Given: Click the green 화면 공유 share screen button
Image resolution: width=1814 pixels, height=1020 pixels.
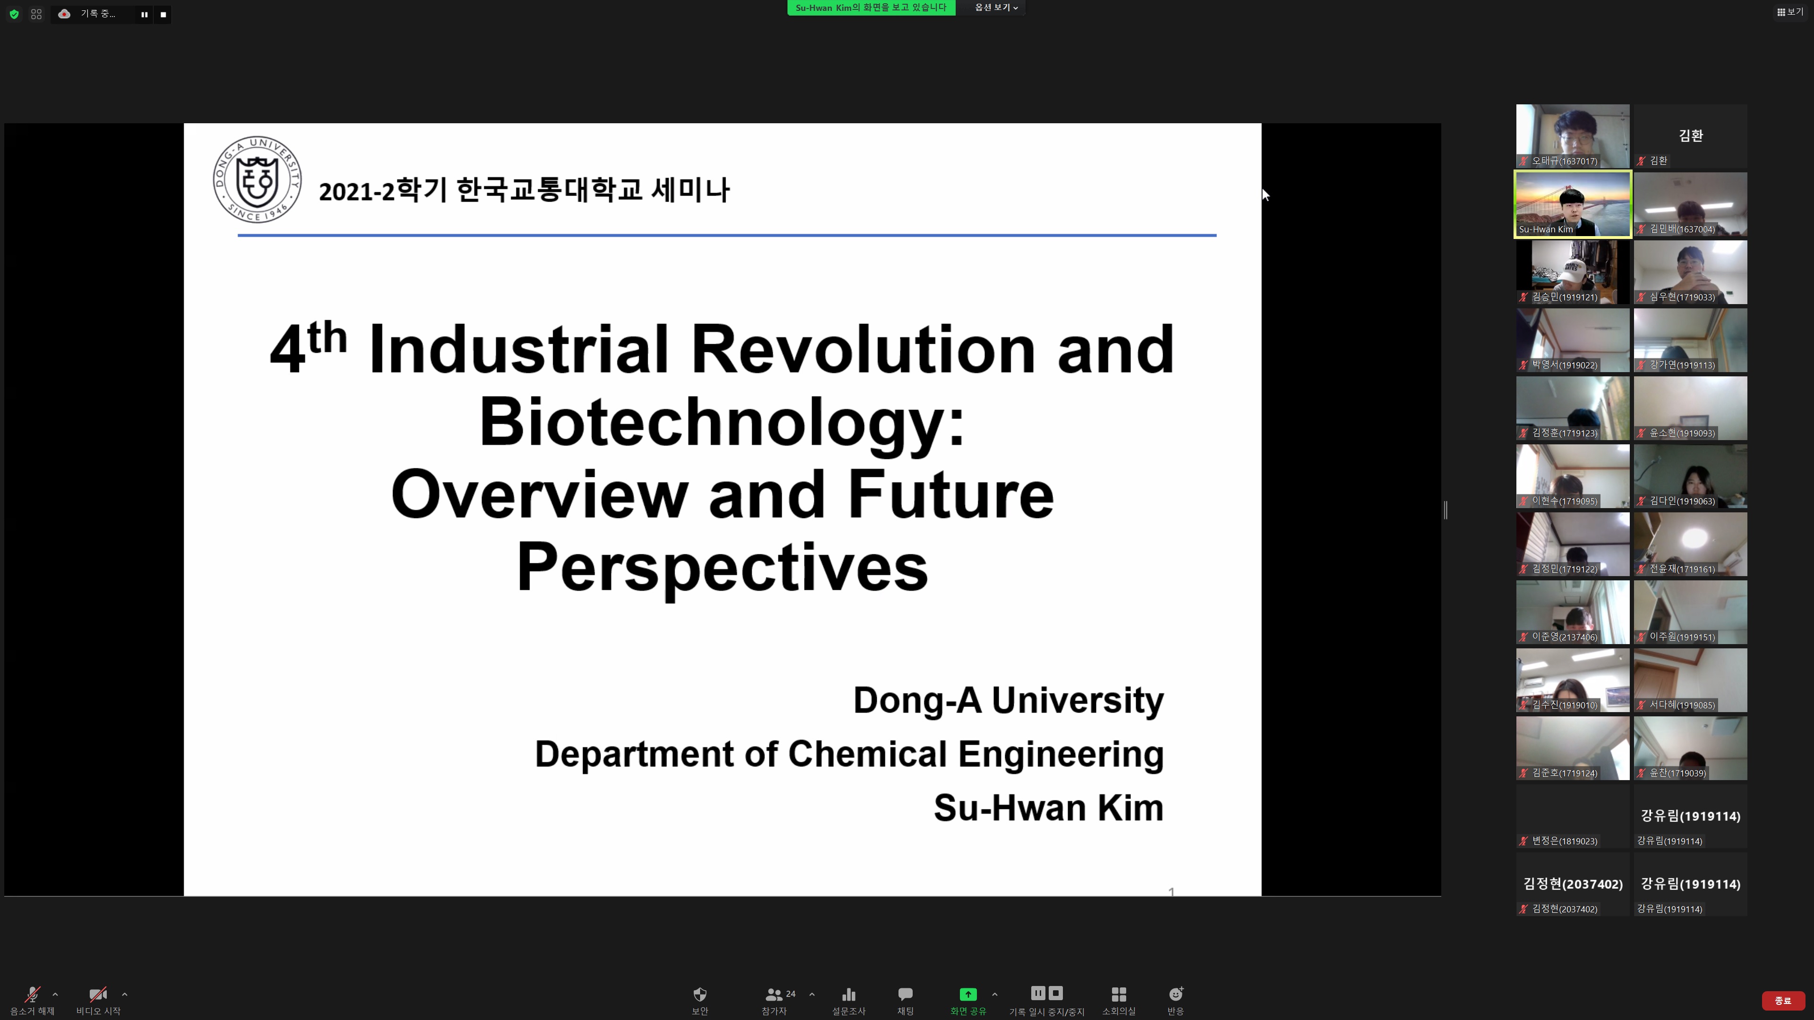Looking at the screenshot, I should coord(968,1000).
